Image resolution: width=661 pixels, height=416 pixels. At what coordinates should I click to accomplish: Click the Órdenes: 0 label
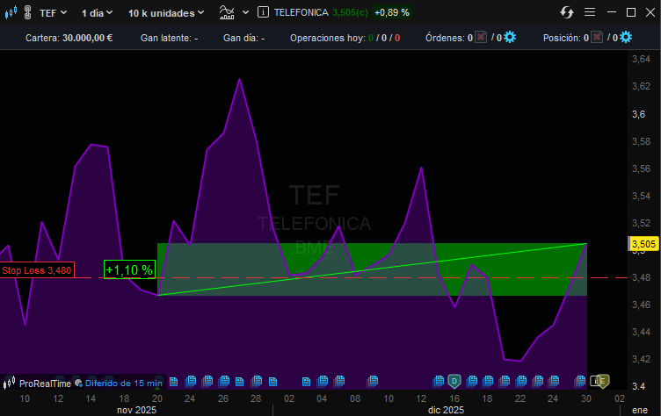pyautogui.click(x=449, y=38)
